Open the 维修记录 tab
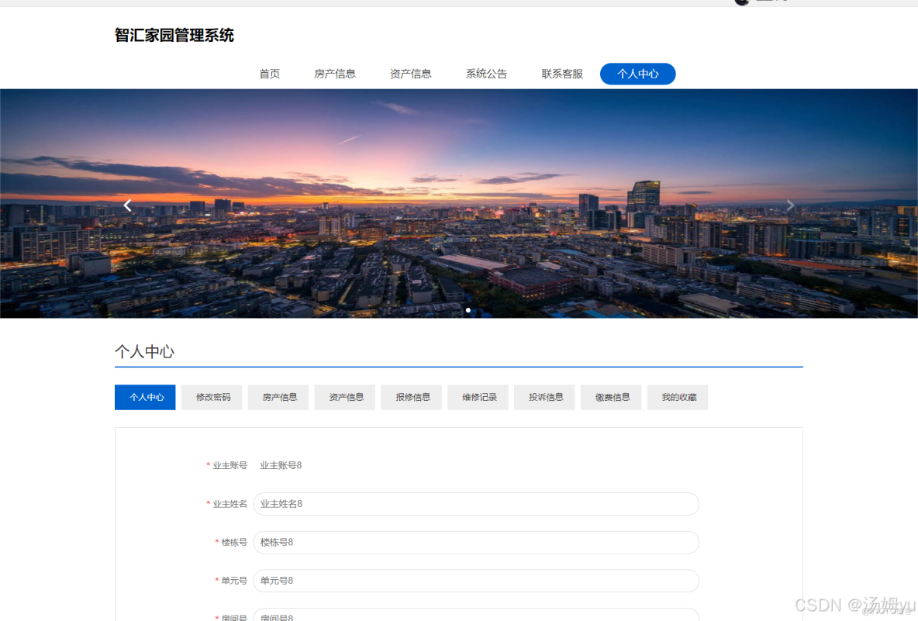 tap(478, 397)
